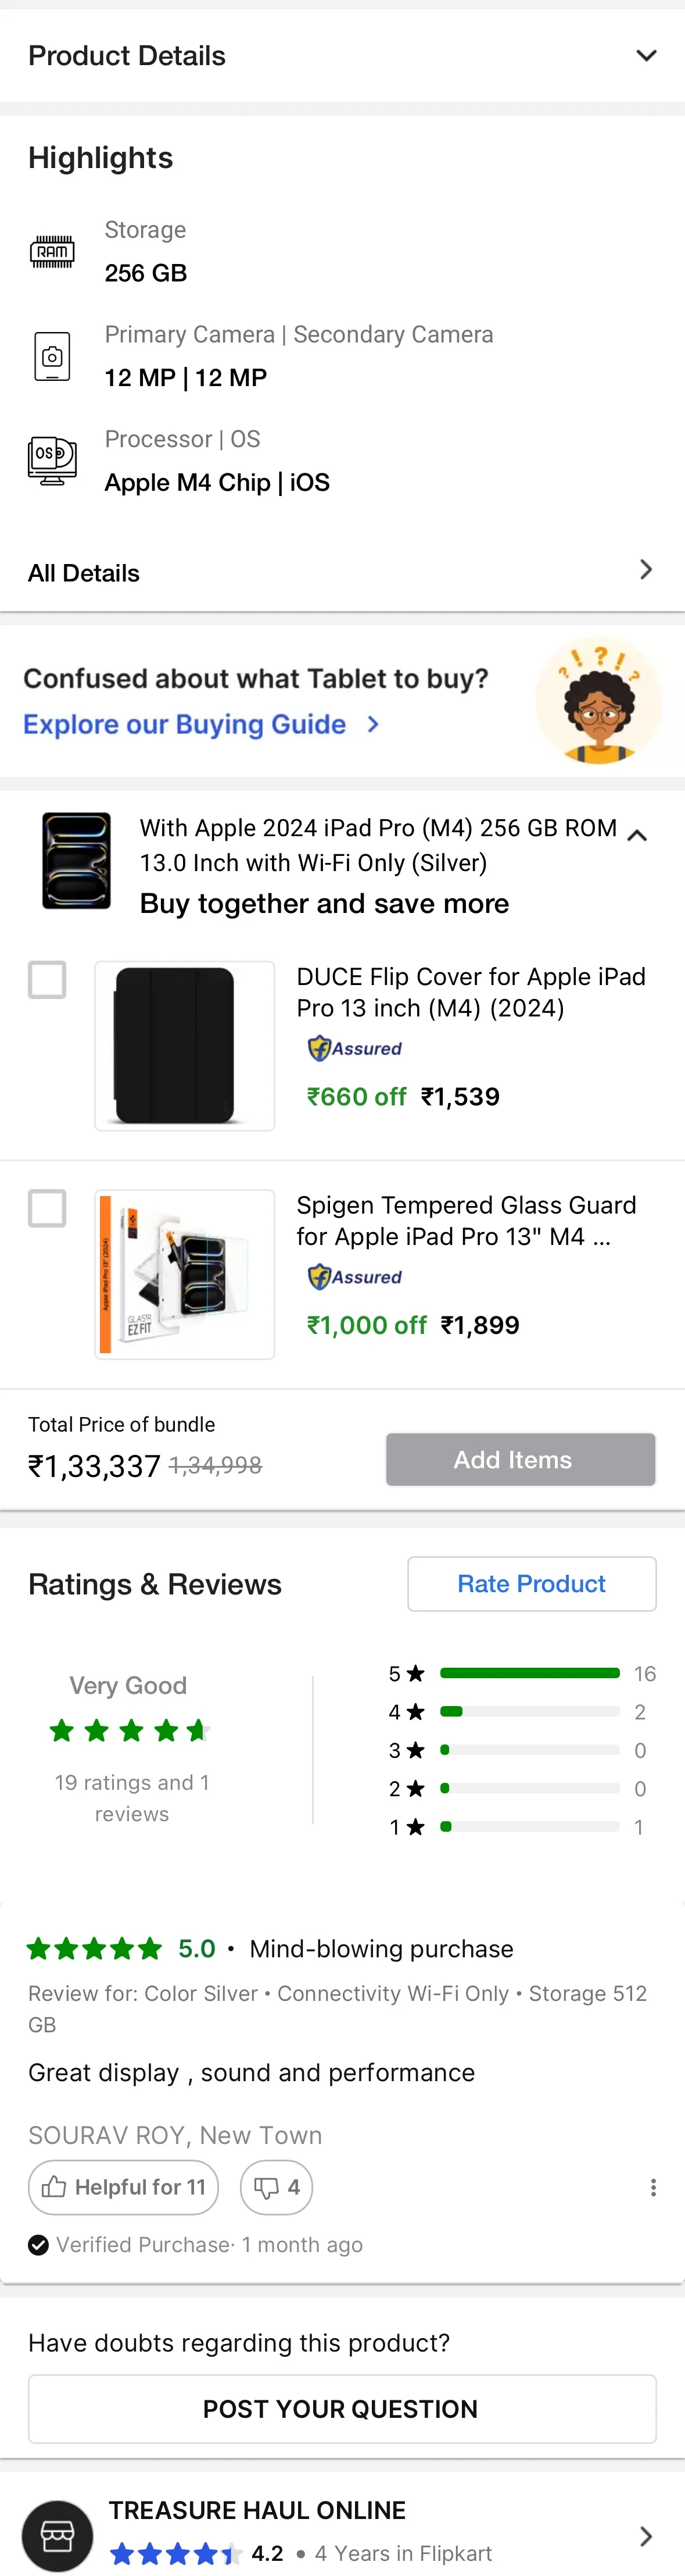This screenshot has height=2576, width=685.
Task: Click the Rate Product button
Action: pos(531,1583)
